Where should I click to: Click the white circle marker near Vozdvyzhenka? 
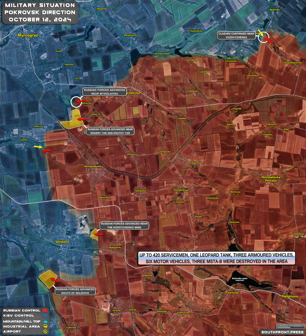point(263,37)
